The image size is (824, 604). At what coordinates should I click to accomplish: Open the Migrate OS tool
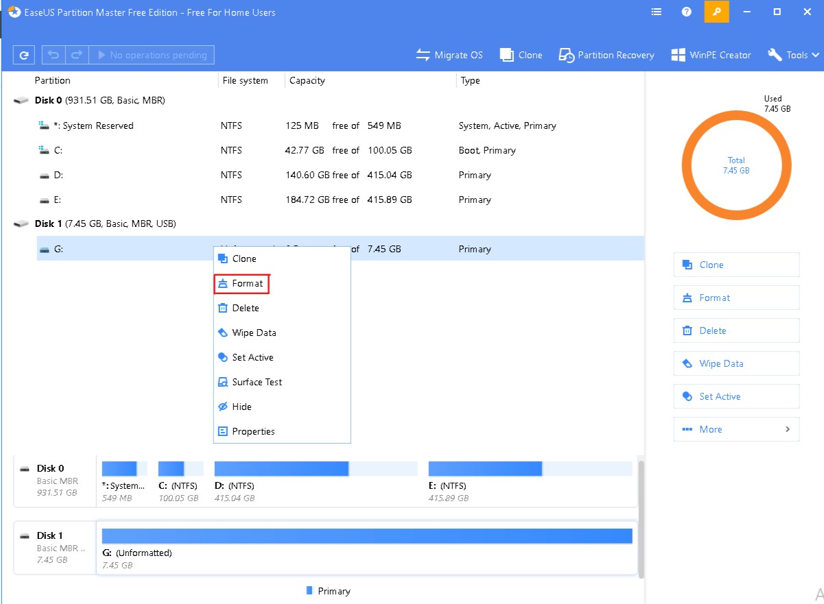(449, 55)
